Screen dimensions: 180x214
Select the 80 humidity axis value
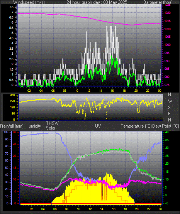click(x=7, y=146)
